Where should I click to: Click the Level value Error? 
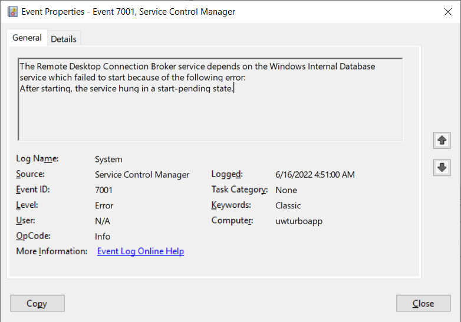coord(104,205)
